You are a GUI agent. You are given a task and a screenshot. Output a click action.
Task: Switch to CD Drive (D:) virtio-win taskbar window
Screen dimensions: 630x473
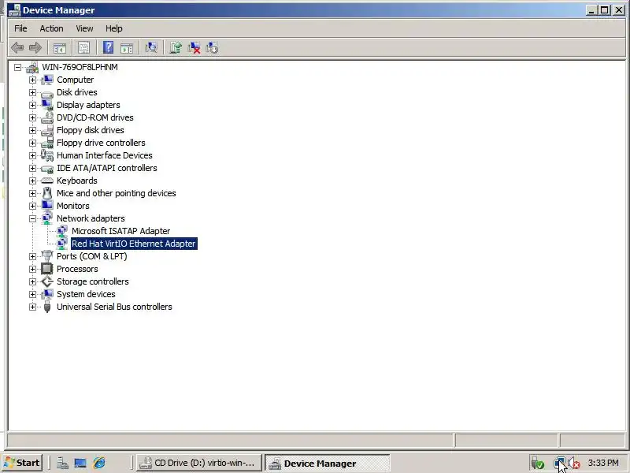(199, 463)
